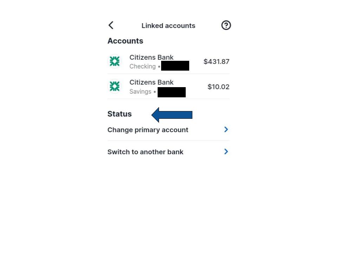
Task: Click the $10.02 savings balance
Action: [x=218, y=87]
